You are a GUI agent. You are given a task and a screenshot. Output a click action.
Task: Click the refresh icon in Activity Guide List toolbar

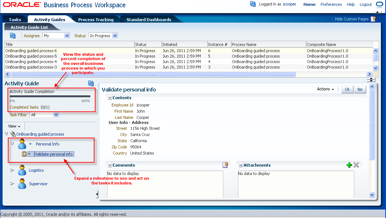coord(12,36)
